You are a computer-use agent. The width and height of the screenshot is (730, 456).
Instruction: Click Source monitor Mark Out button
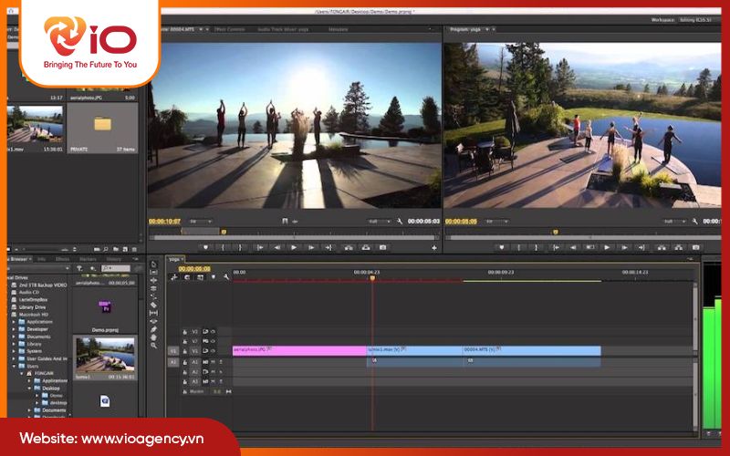coord(240,247)
